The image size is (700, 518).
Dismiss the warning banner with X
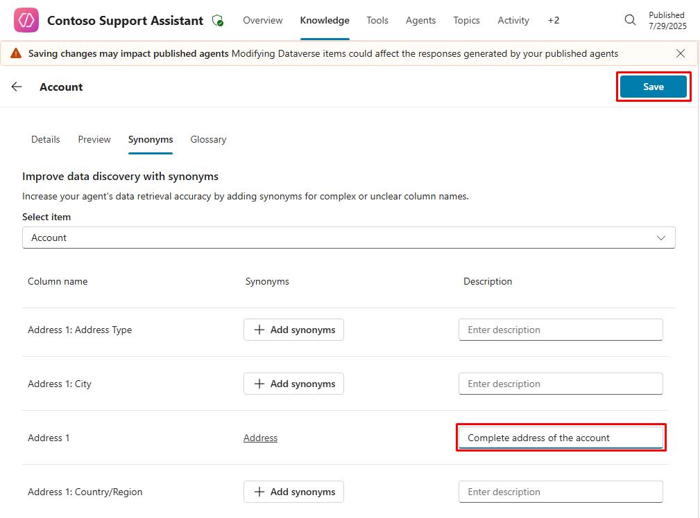pos(681,53)
